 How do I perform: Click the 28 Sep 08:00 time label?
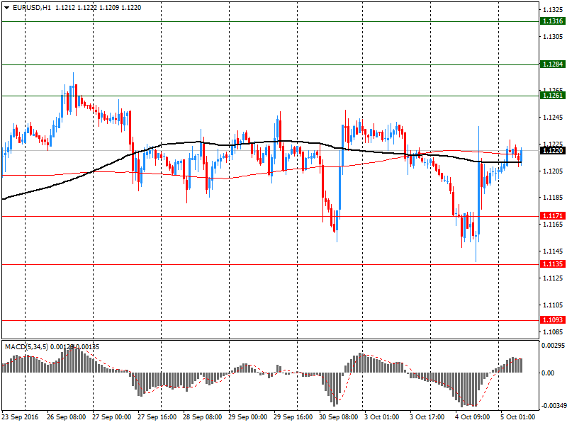pos(202,417)
